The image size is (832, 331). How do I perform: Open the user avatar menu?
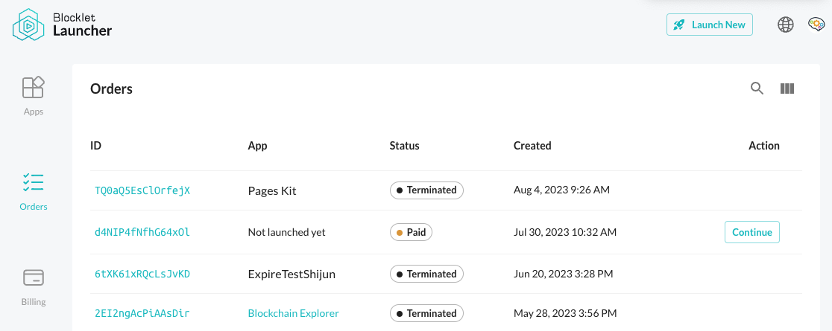(x=816, y=25)
